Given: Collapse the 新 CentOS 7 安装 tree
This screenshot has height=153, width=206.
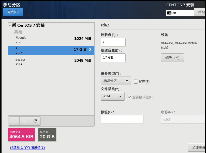Looking at the screenshot, I should [10, 25].
